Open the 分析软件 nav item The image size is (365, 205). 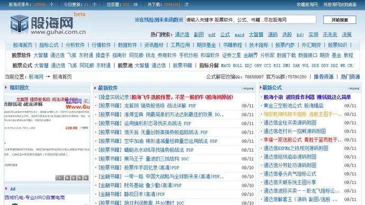pos(75,45)
